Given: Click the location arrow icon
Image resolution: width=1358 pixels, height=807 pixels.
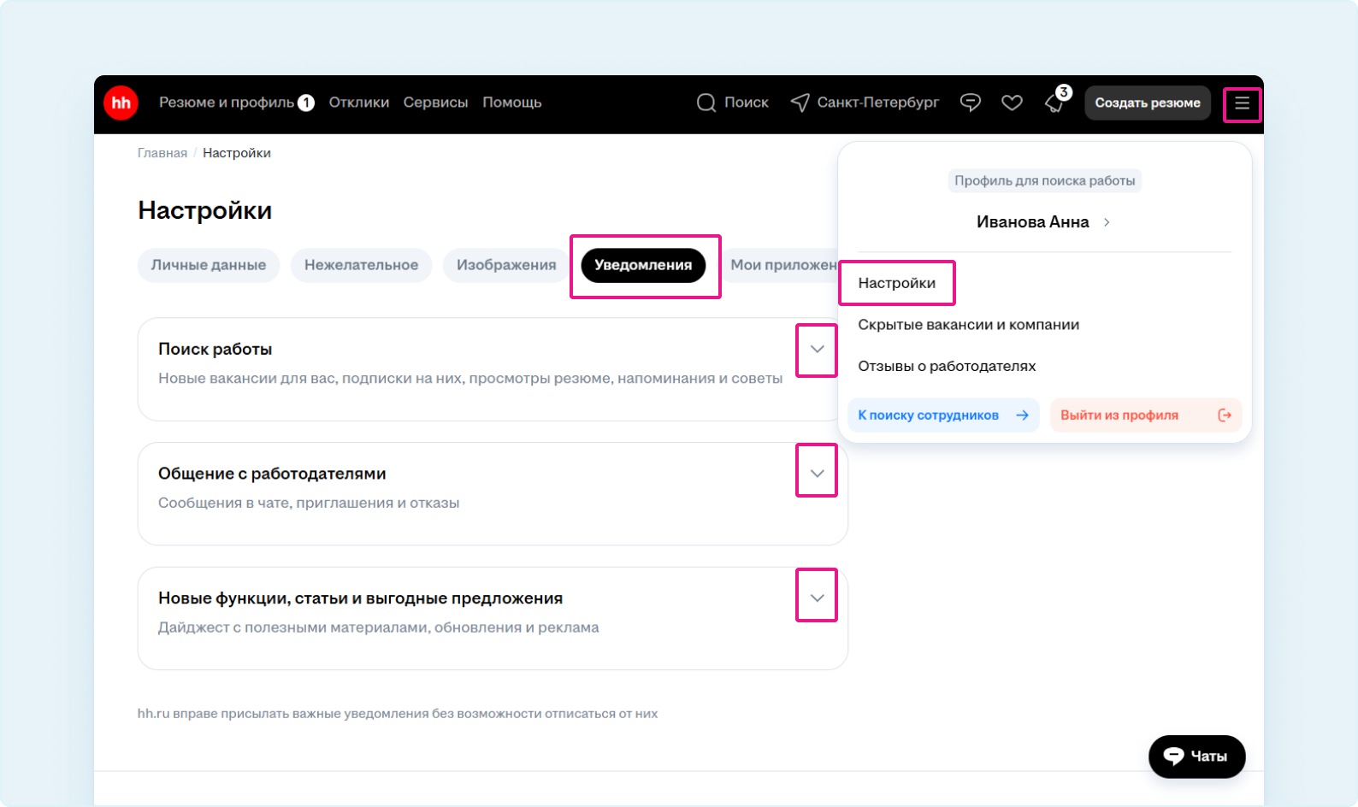Looking at the screenshot, I should tap(800, 103).
